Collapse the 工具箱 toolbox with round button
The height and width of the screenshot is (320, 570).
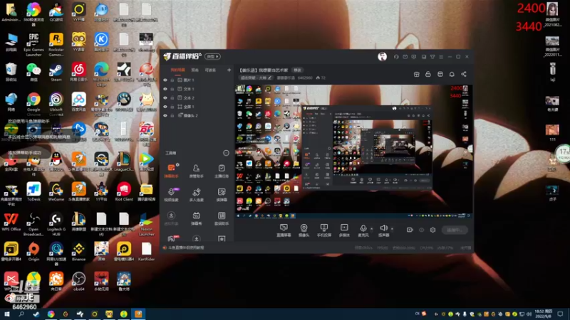[226, 153]
